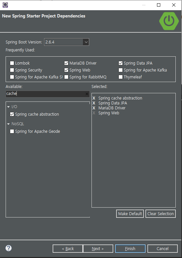This screenshot has width=182, height=258.
Task: Remove Spring cache abstraction from Selected list
Action: [x=94, y=98]
